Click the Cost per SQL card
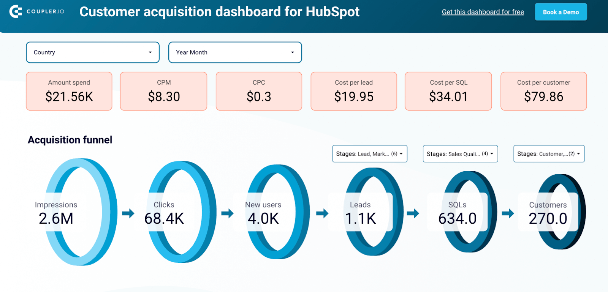This screenshot has width=608, height=292. pyautogui.click(x=448, y=91)
